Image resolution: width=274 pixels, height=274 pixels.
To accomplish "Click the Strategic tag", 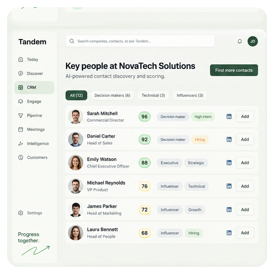I will point(196,163).
